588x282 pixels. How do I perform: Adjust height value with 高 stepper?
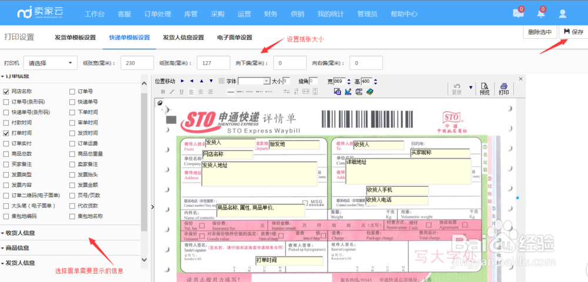click(x=375, y=81)
